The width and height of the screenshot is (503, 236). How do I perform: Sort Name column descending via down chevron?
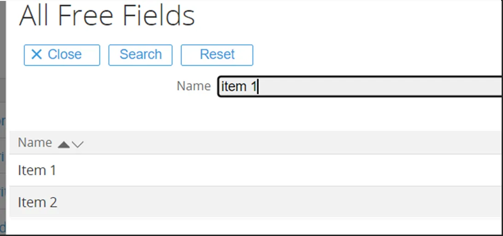click(78, 145)
